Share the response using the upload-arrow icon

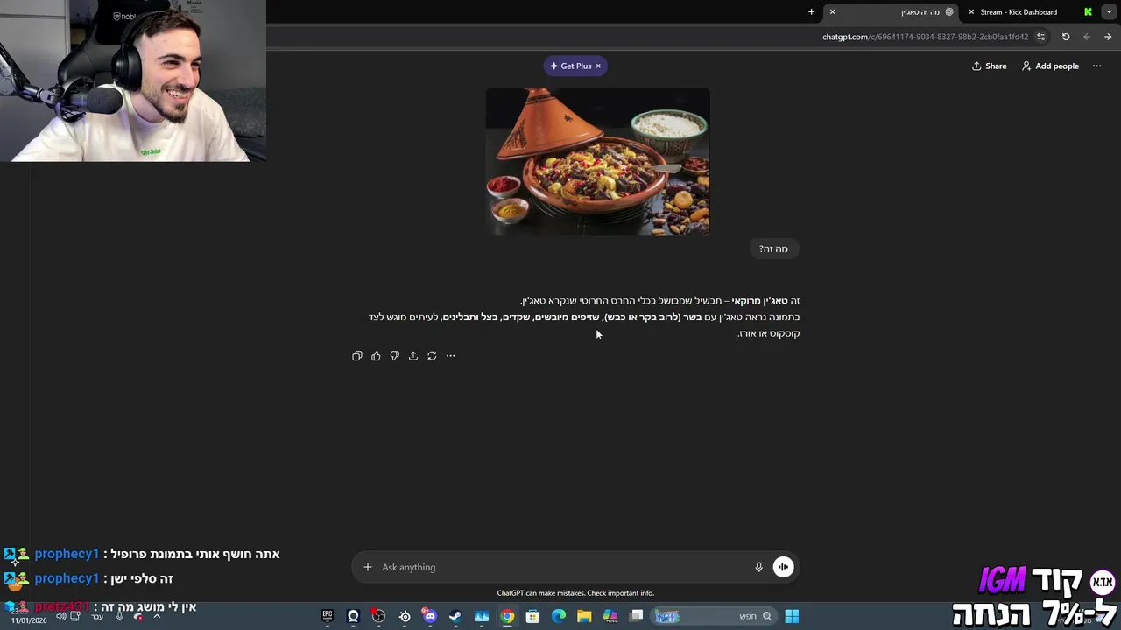pos(413,356)
